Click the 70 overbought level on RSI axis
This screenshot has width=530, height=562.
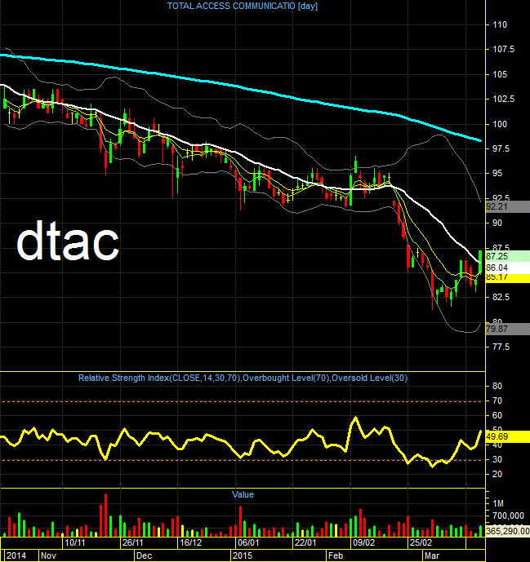[x=497, y=400]
